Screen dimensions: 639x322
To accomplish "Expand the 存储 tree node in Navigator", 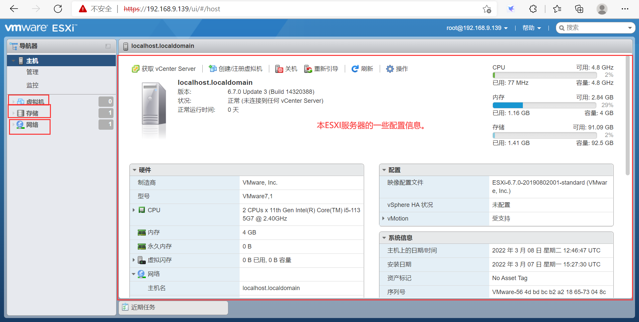I will 13,113.
